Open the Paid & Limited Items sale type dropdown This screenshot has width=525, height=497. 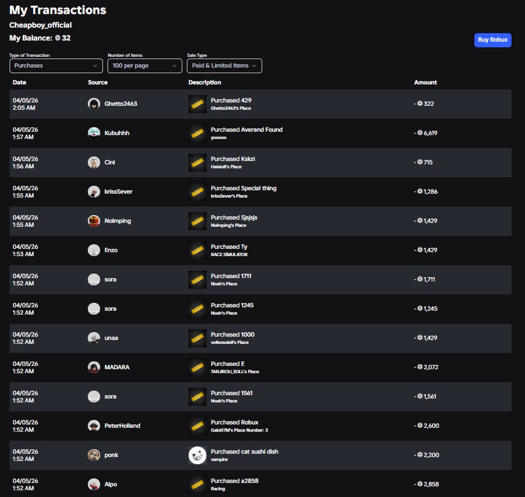[x=225, y=66]
